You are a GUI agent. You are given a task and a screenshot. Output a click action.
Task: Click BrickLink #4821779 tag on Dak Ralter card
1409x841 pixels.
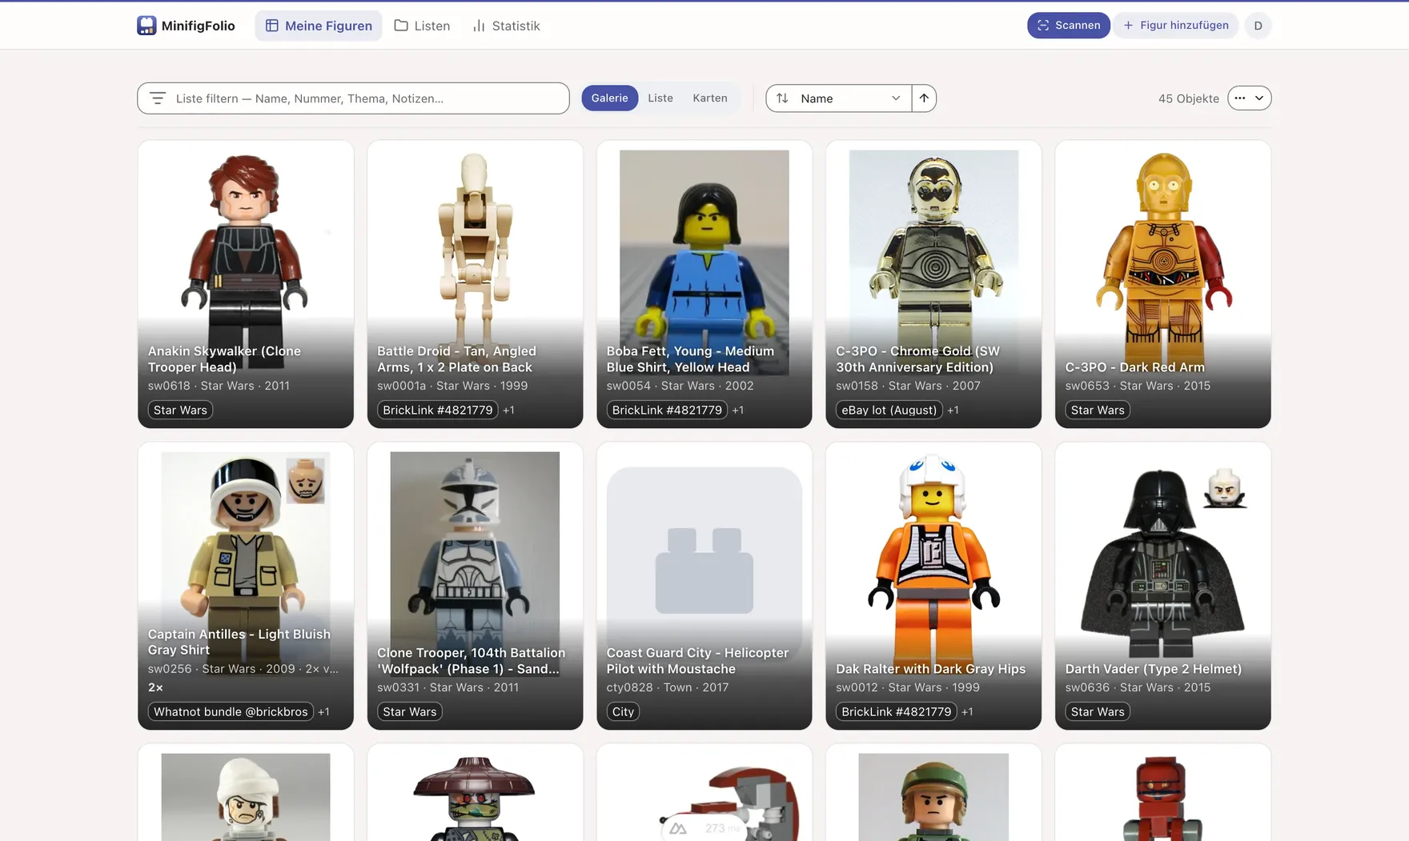897,711
